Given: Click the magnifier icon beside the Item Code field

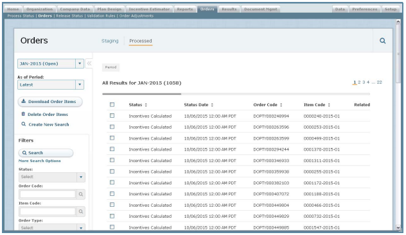Looking at the screenshot, I should [81, 211].
